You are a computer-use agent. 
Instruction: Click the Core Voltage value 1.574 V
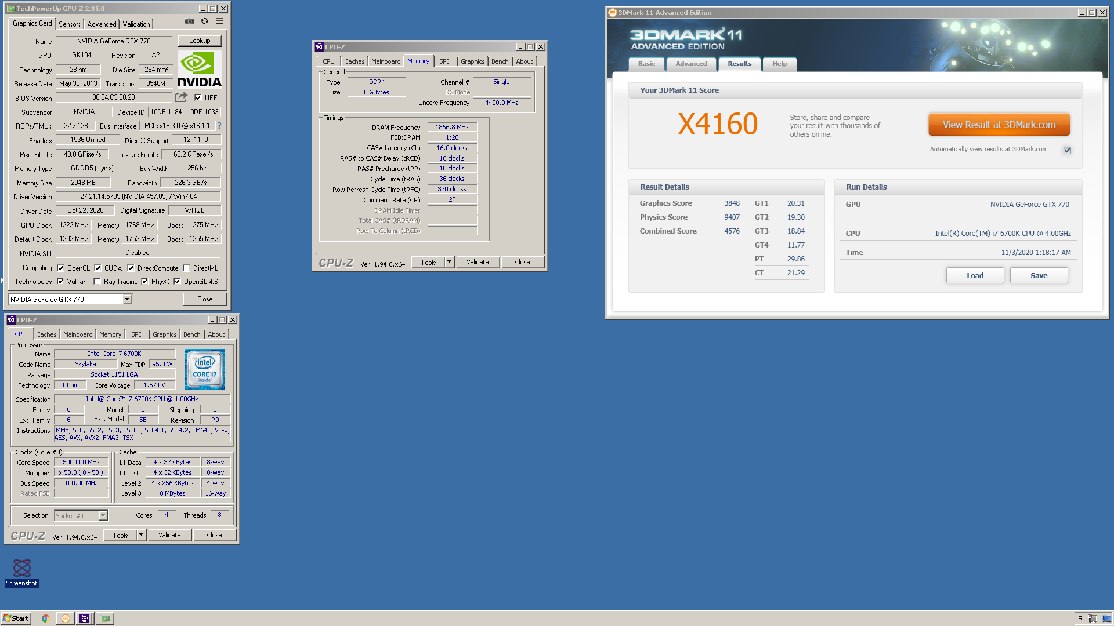(154, 385)
